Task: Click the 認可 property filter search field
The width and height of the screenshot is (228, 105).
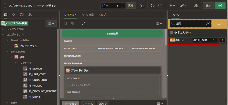Action: [x=190, y=24]
